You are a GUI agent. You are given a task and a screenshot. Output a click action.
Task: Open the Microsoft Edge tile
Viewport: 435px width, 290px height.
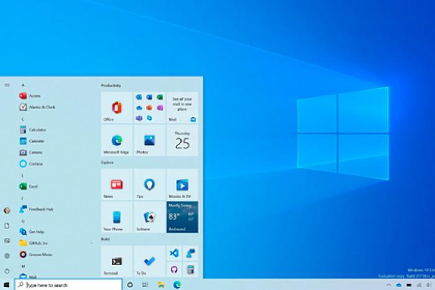point(117,140)
